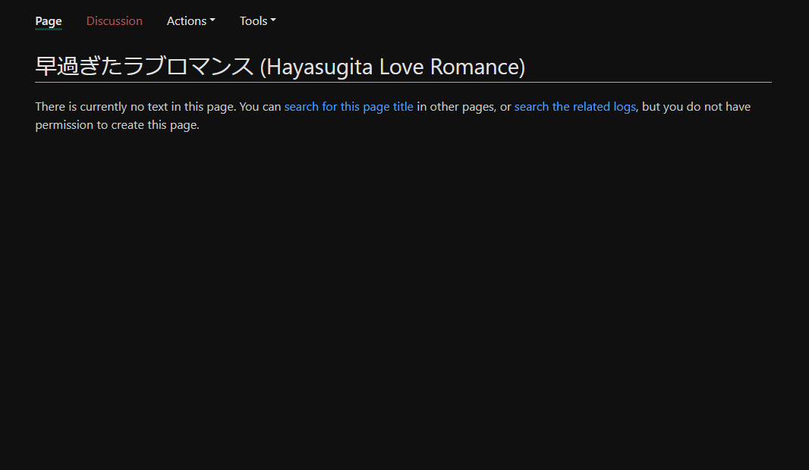Follow 'search the related logs' link
Viewport: 809px width, 470px height.
coord(574,107)
